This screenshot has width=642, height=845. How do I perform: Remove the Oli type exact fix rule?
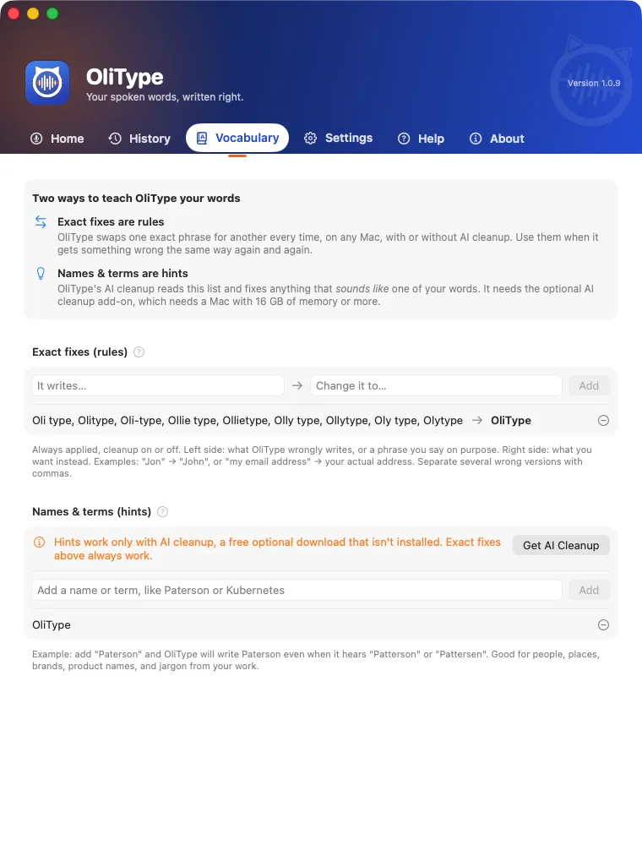603,420
